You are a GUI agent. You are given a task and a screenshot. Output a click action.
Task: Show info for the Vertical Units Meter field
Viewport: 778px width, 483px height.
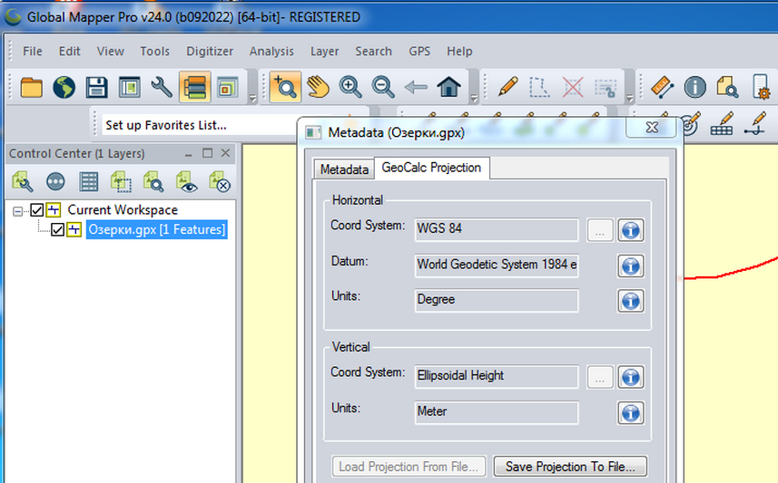click(x=631, y=413)
